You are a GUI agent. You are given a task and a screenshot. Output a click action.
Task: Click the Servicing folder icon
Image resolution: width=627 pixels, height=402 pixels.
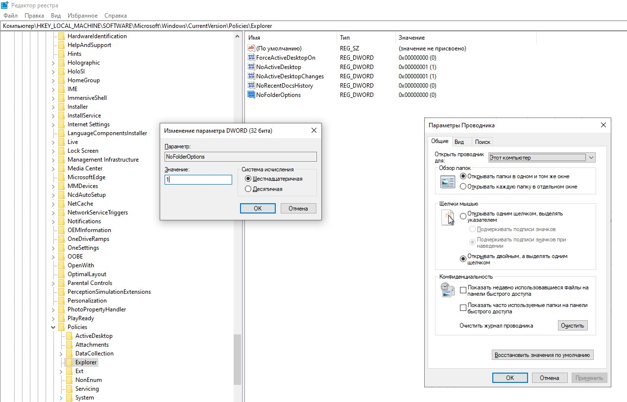pyautogui.click(x=69, y=389)
